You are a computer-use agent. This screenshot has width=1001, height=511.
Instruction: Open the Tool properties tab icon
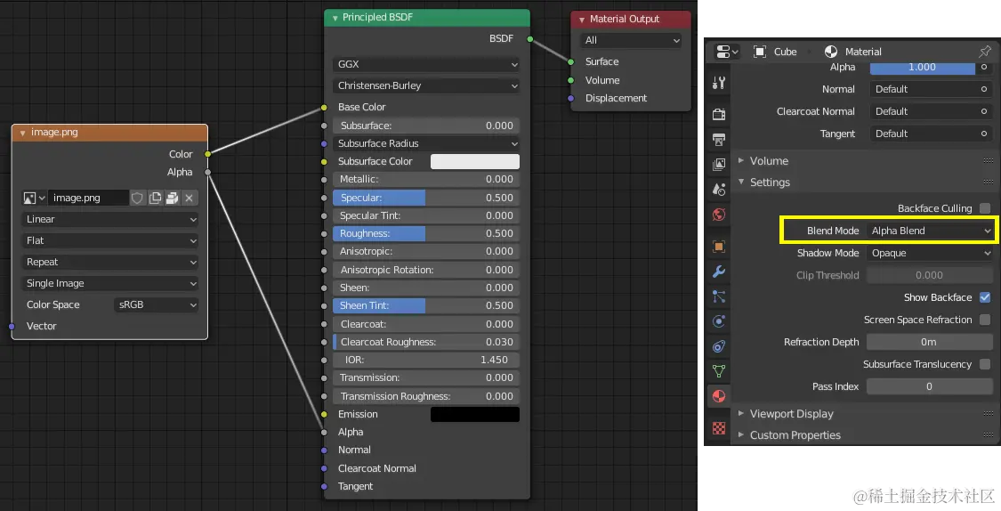pyautogui.click(x=719, y=83)
